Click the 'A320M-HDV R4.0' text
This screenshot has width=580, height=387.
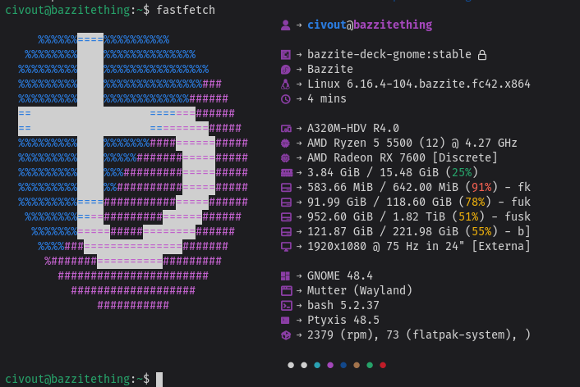click(x=353, y=128)
